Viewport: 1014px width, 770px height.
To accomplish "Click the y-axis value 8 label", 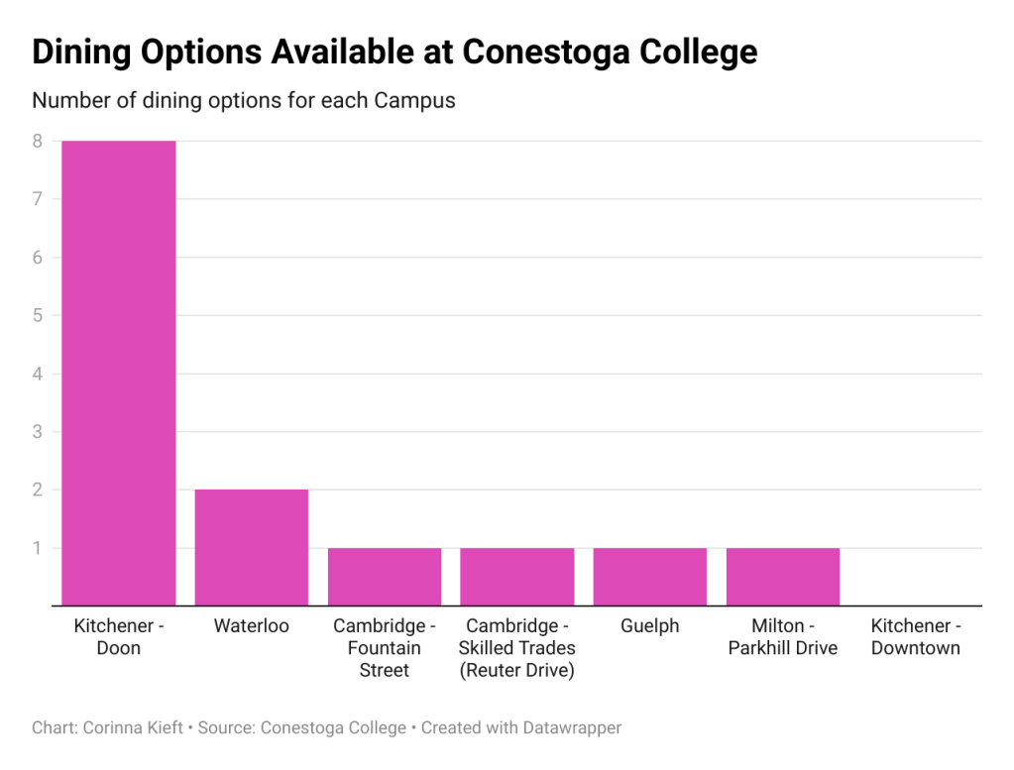I will pyautogui.click(x=37, y=141).
